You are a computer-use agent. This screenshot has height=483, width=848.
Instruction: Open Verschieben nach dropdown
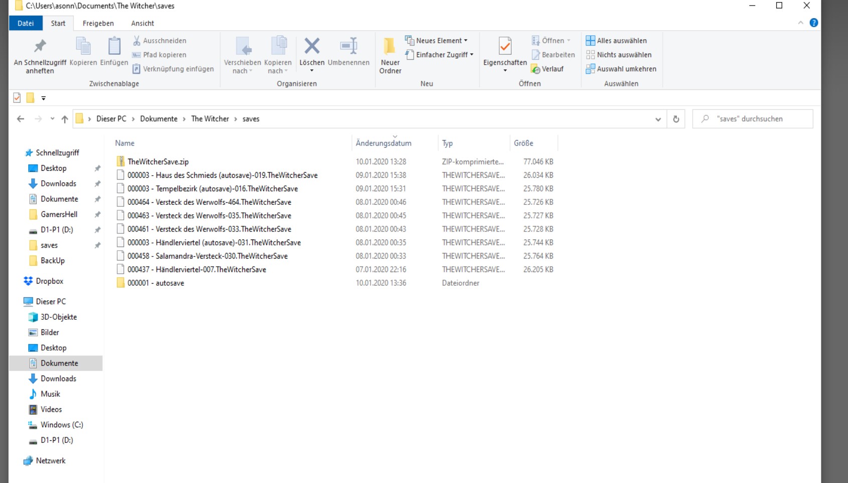[x=243, y=55]
